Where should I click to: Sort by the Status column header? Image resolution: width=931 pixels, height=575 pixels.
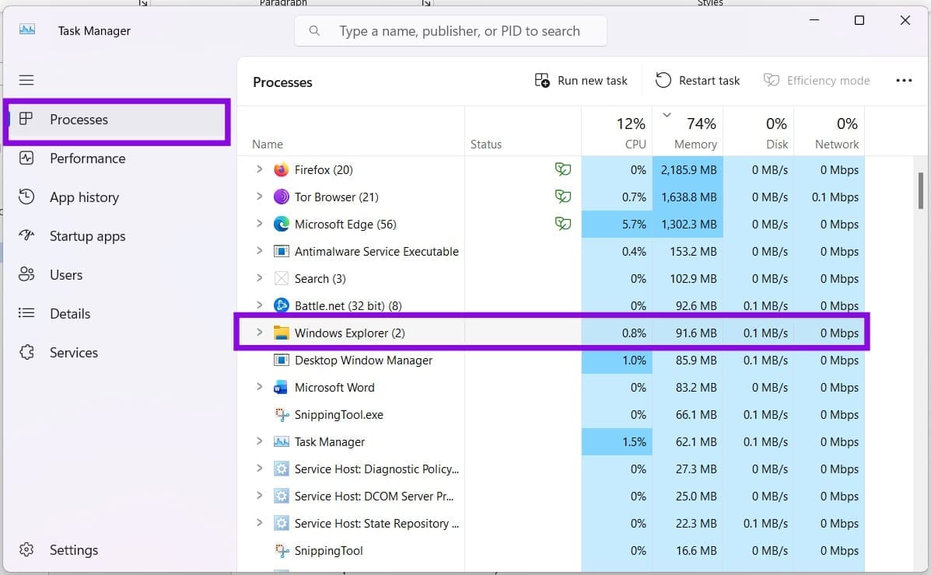523,131
